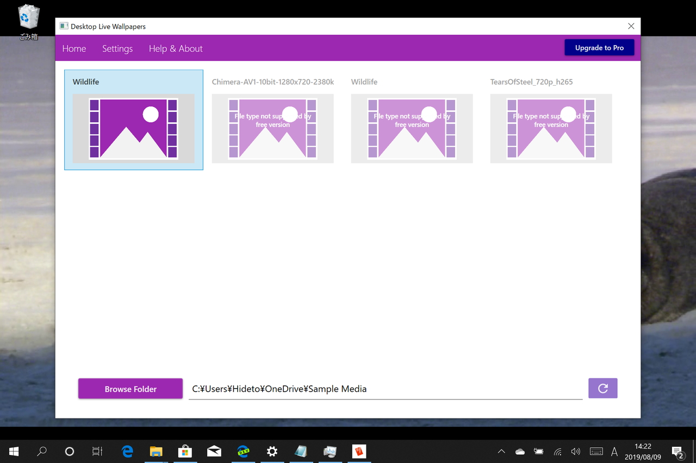Click the taskbar Search magnifier icon
The width and height of the screenshot is (696, 463).
[42, 452]
